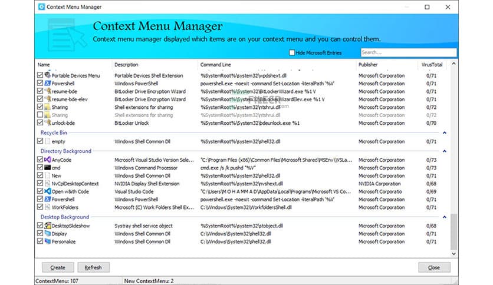493x285 pixels.
Task: Click the scrollbar up arrow
Action: pyautogui.click(x=453, y=64)
